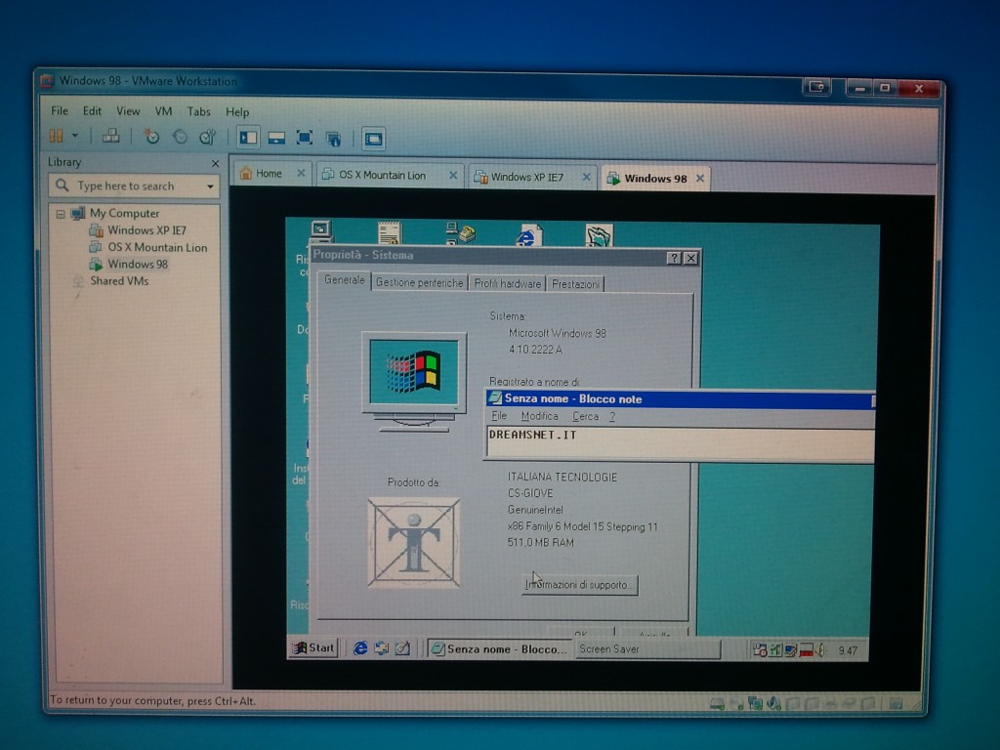This screenshot has height=750, width=1000.
Task: Close the OS X Mountain Lion tab
Action: (x=453, y=175)
